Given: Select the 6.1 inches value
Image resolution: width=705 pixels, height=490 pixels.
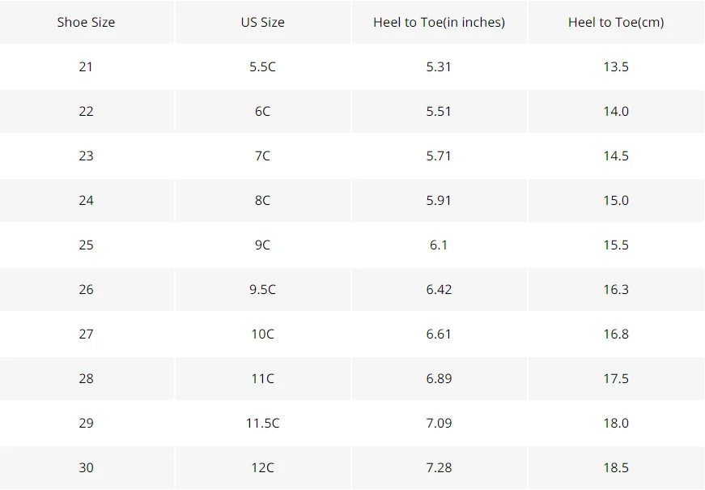Looking at the screenshot, I should [x=439, y=245].
